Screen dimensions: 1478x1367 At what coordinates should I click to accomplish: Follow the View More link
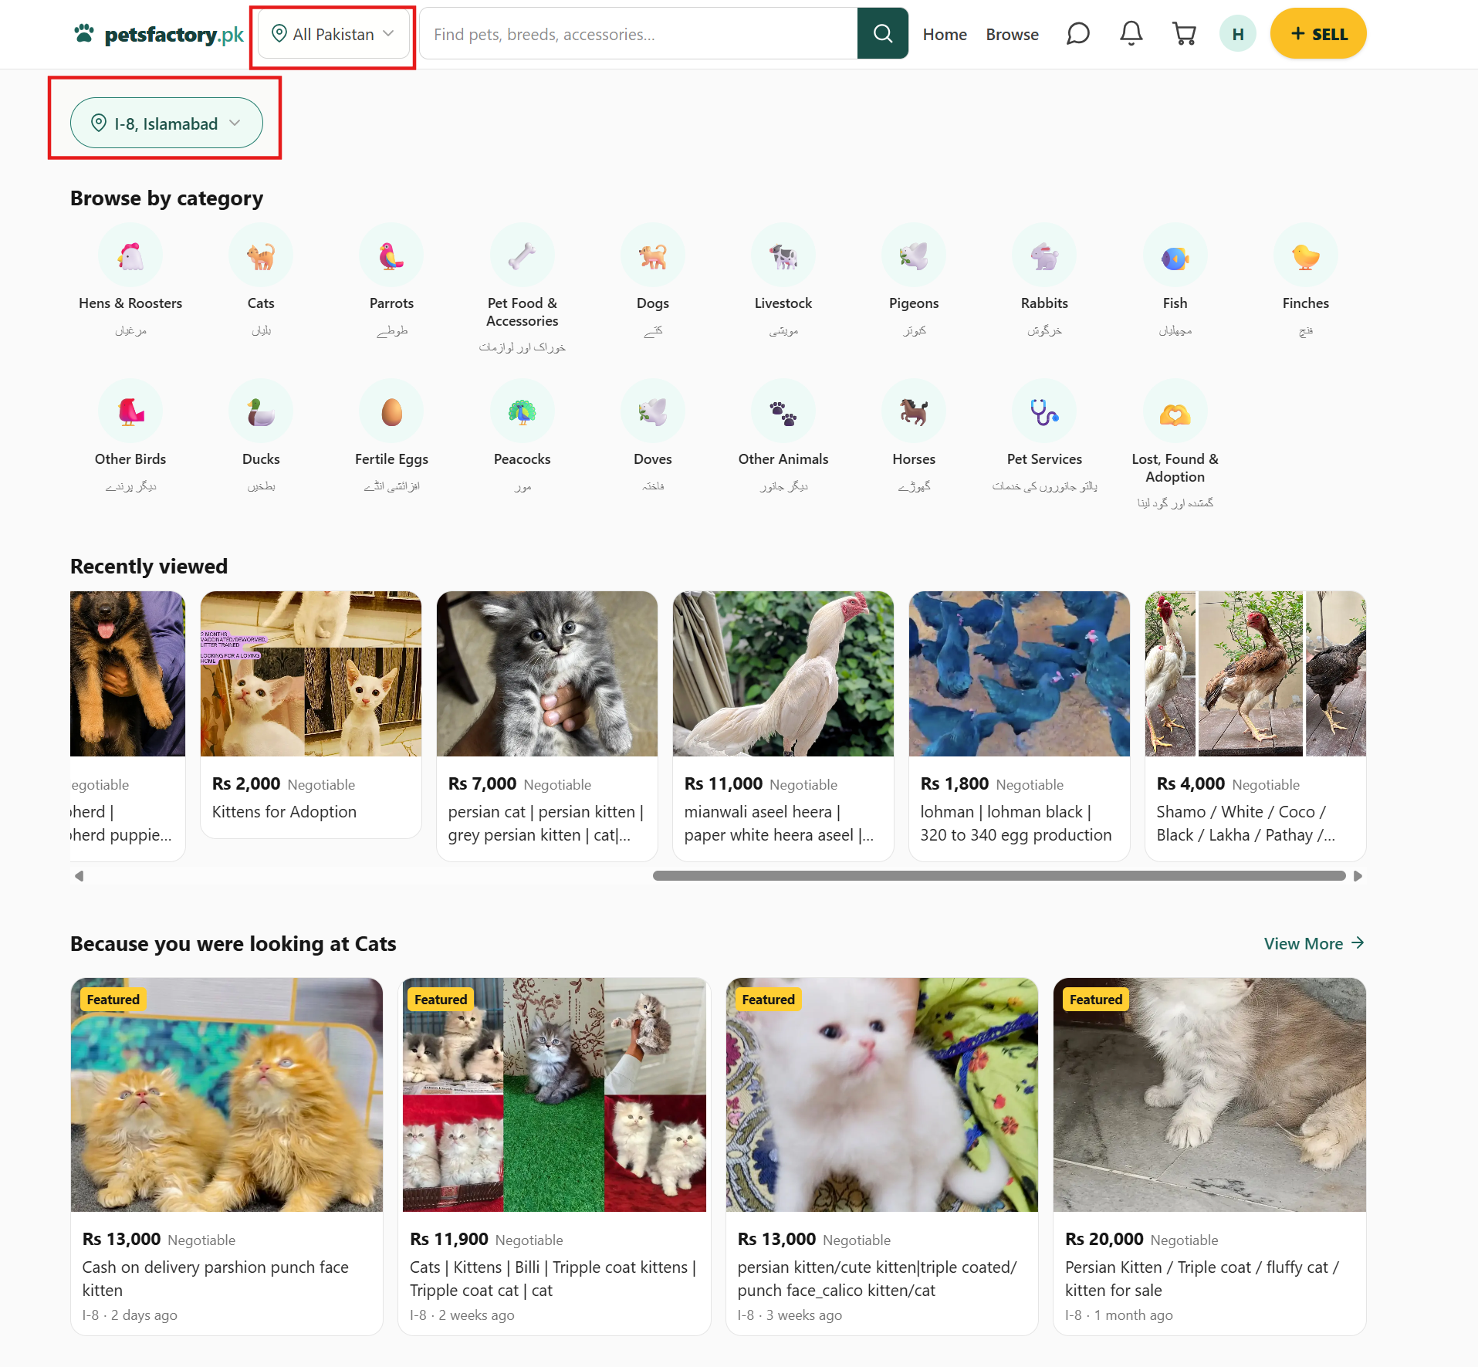(x=1314, y=943)
